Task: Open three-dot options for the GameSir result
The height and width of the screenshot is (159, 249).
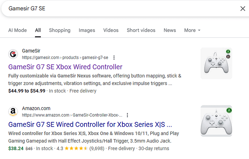Action: click(114, 58)
